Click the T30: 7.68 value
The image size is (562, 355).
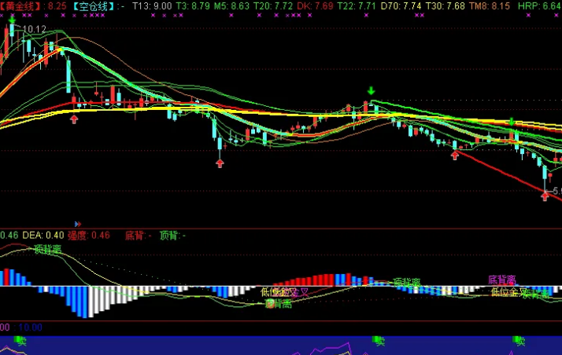click(446, 6)
